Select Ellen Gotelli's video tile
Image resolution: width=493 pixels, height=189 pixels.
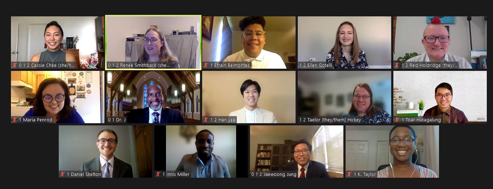pos(344,42)
